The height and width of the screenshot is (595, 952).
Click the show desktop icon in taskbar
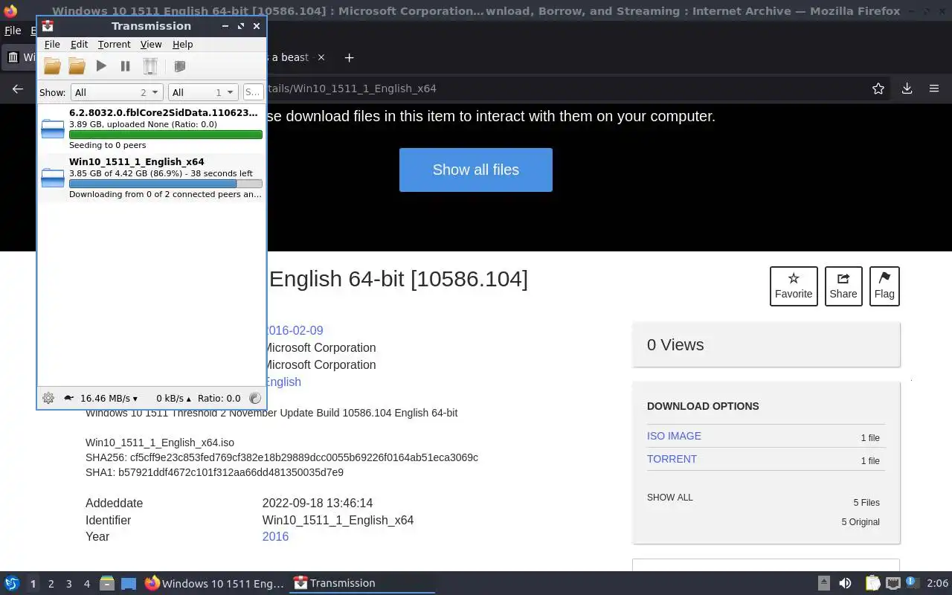tap(128, 583)
